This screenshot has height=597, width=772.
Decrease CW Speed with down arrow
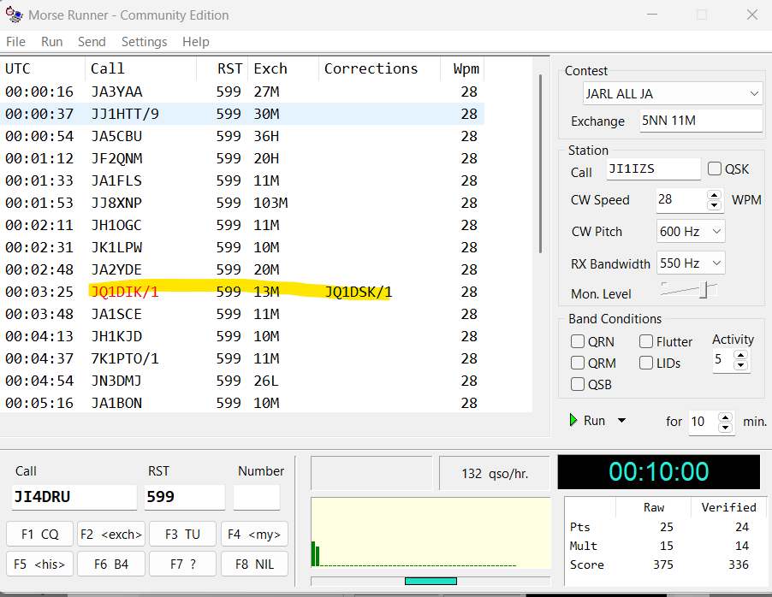pos(714,205)
